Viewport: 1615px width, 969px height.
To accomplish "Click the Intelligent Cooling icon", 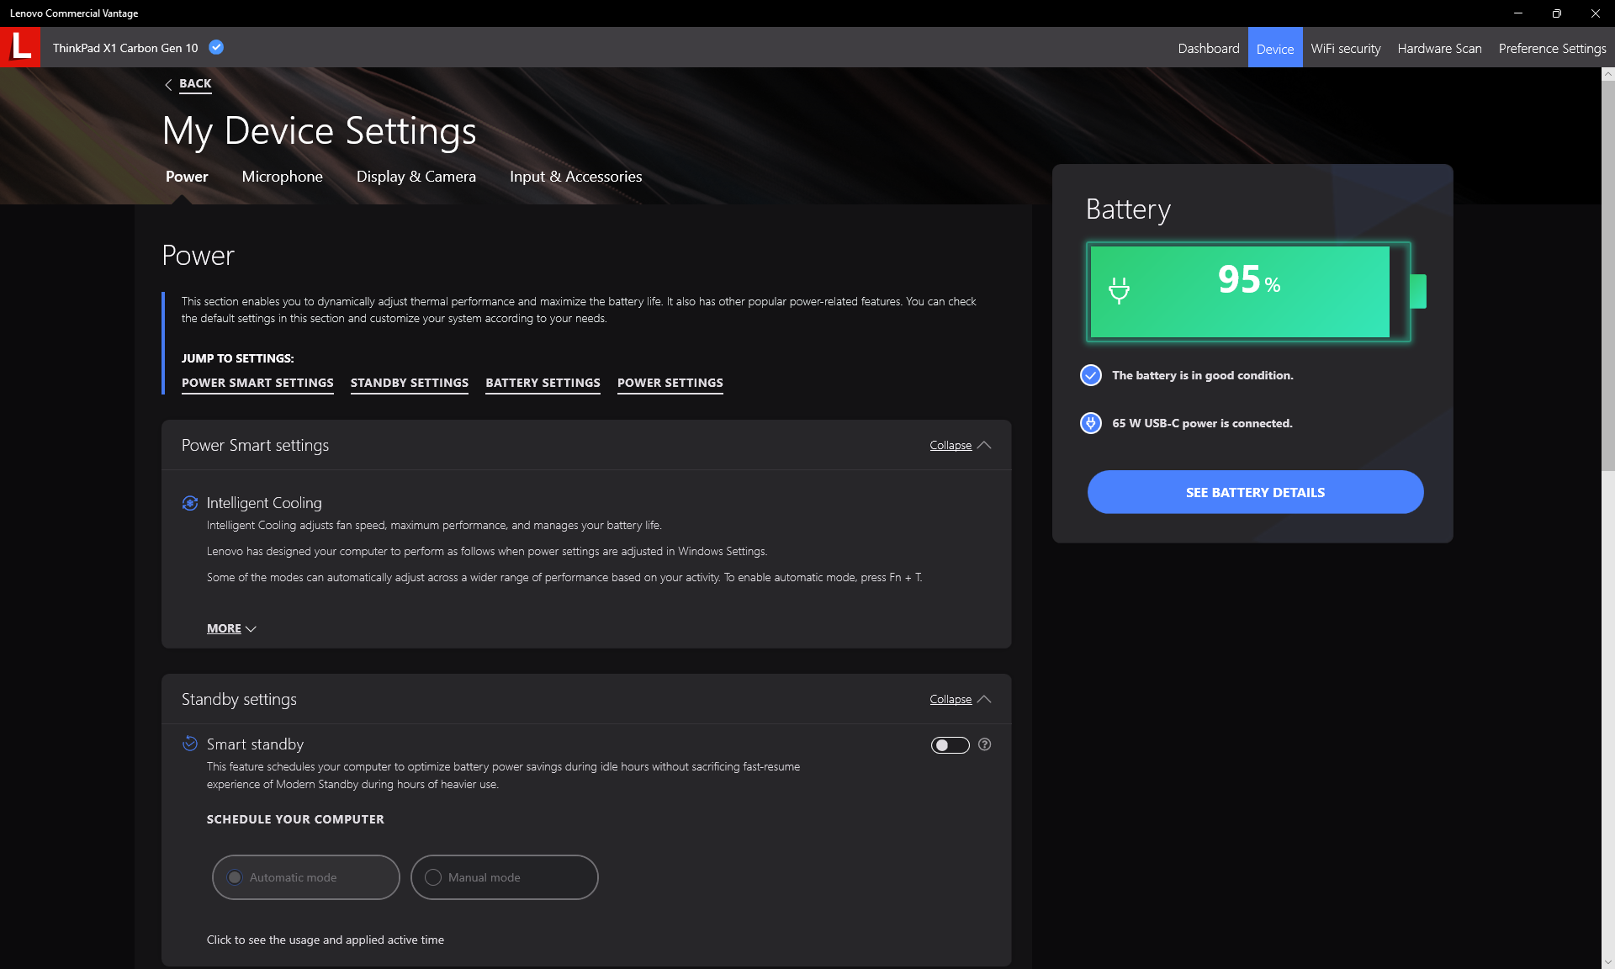I will point(190,503).
